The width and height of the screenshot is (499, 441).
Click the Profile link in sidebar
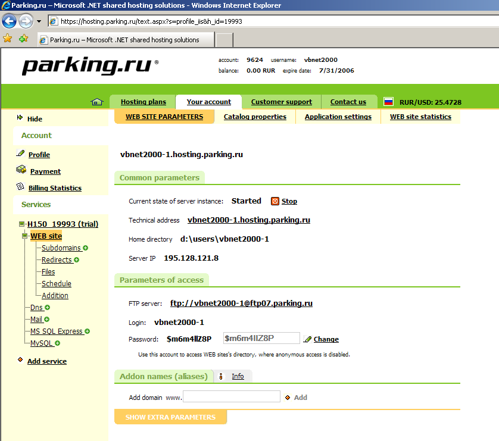tap(39, 155)
